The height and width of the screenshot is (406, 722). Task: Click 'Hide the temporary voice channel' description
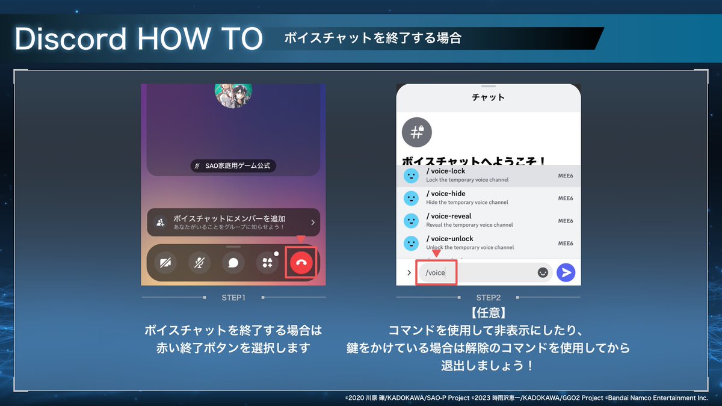[467, 202]
